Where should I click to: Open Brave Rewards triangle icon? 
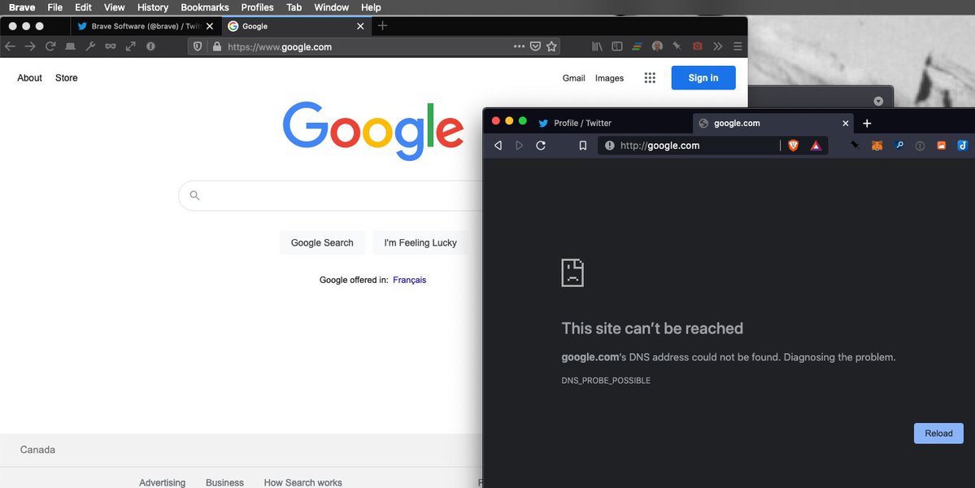point(816,146)
